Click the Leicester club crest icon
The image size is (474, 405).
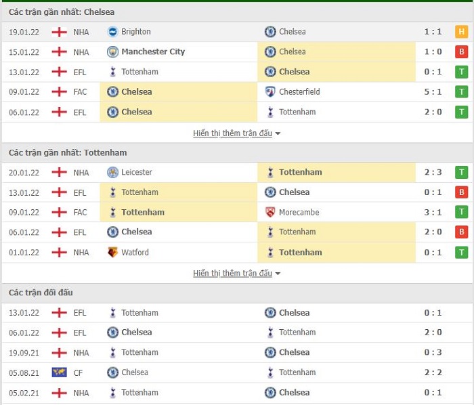(x=112, y=172)
